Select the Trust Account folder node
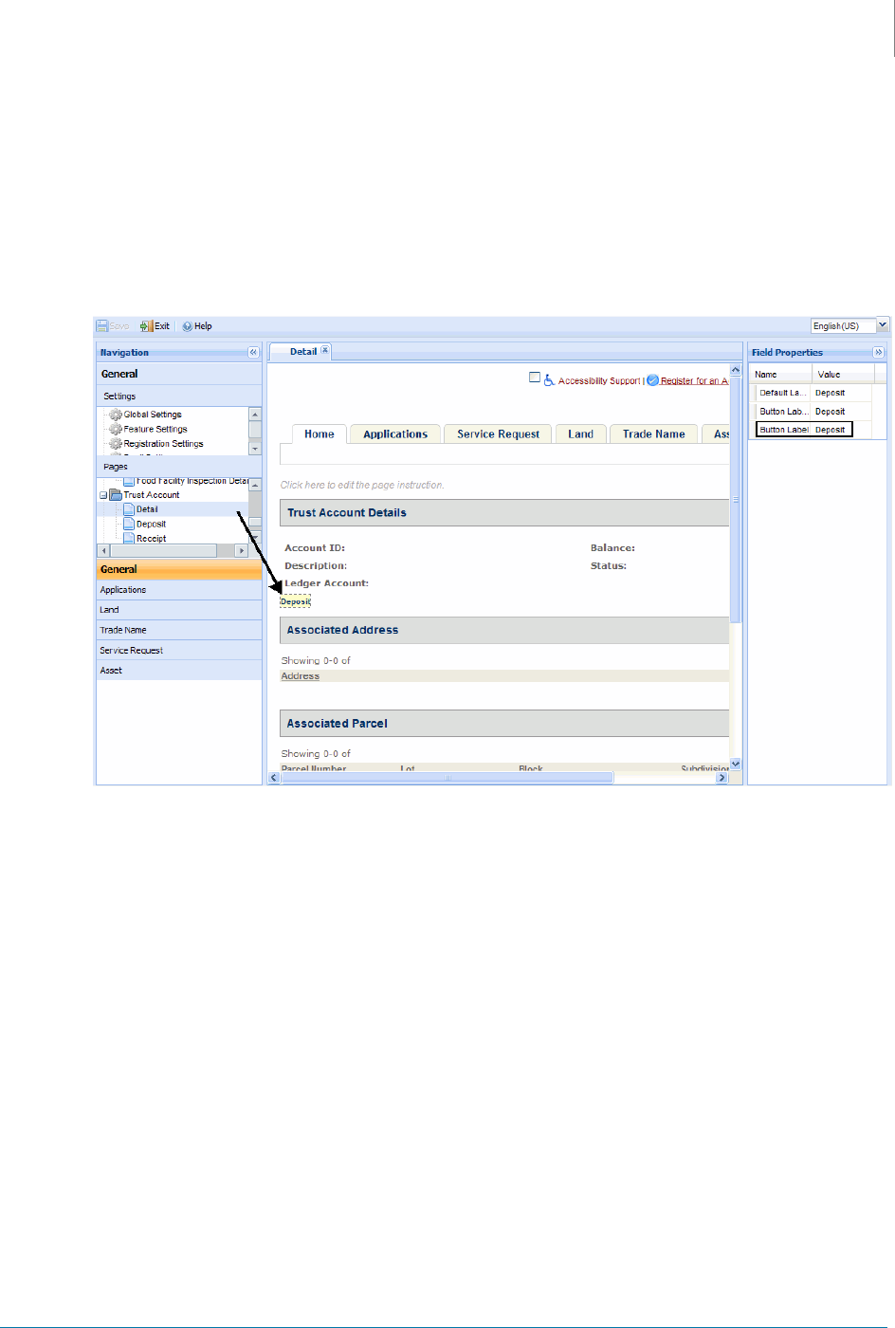 coord(151,495)
